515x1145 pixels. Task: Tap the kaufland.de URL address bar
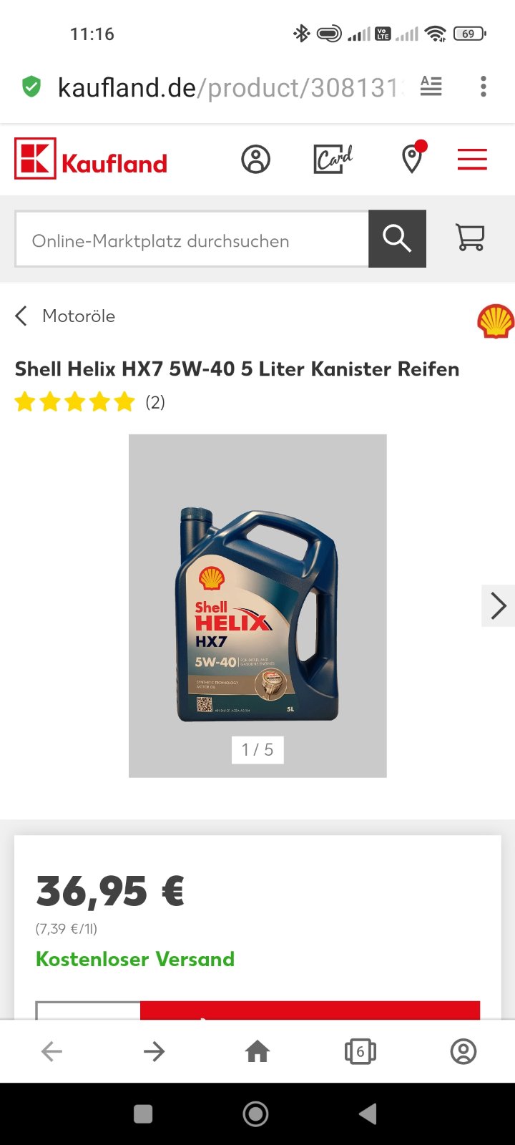pos(229,87)
